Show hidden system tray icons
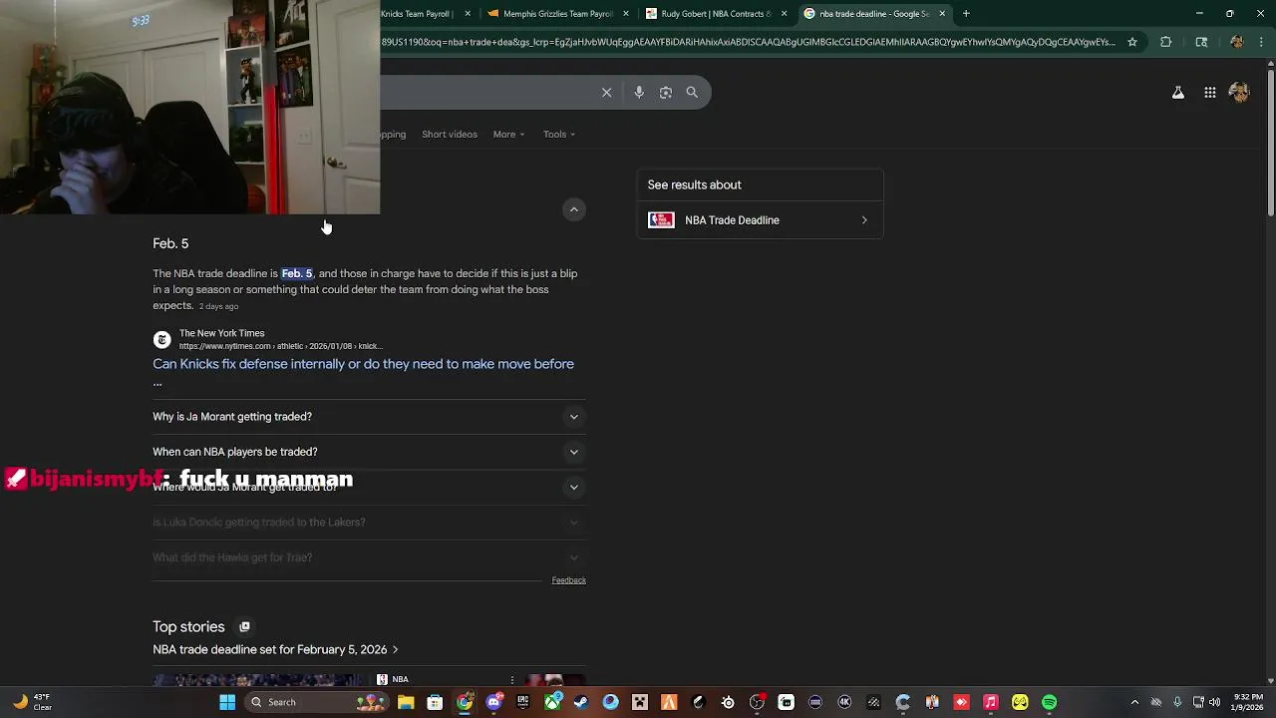Viewport: 1276px width, 718px height. [1134, 702]
